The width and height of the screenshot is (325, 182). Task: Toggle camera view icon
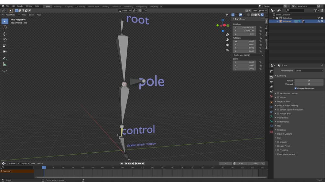227,45
